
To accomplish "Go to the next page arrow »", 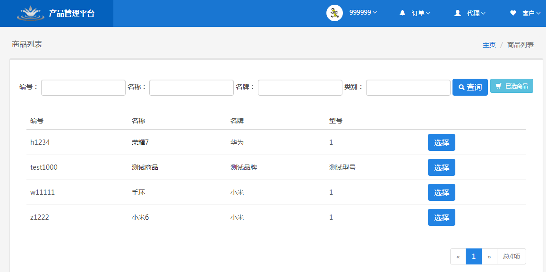I will (x=489, y=256).
